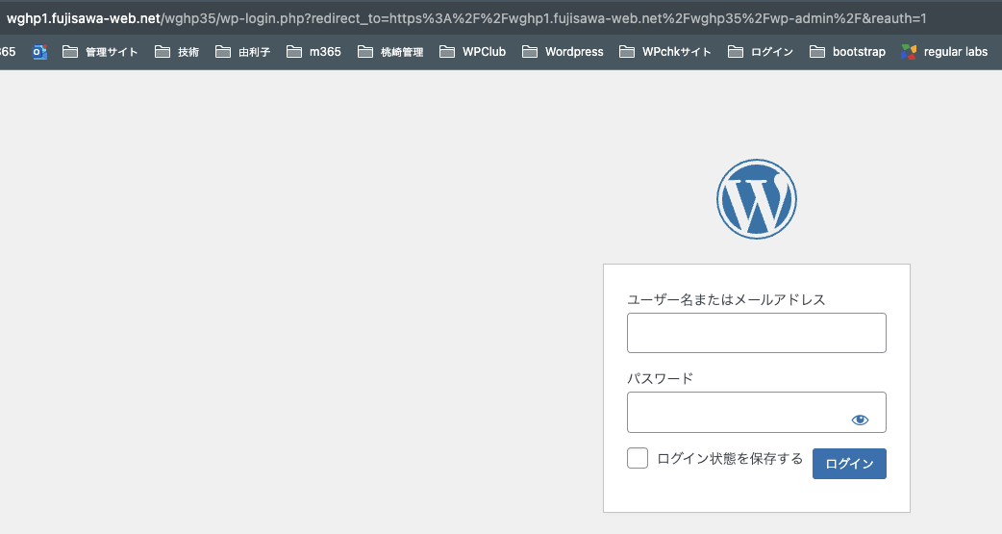This screenshot has width=1002, height=534.
Task: Open the ログイン bookmark folder
Action: coord(761,52)
